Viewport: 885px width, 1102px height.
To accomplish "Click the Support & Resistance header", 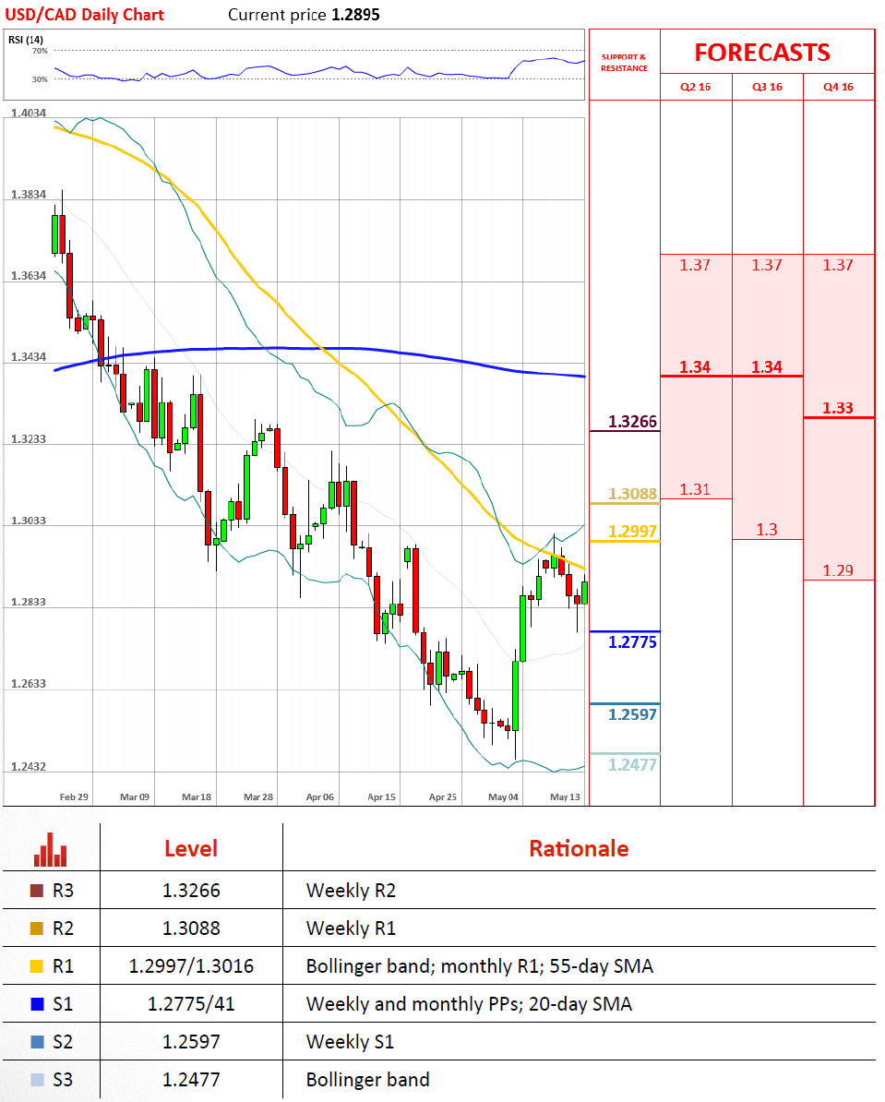I will point(624,63).
